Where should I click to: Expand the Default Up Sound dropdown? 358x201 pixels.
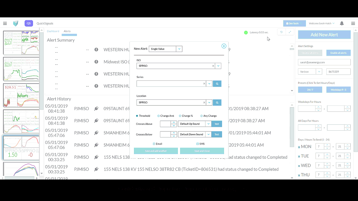click(x=208, y=124)
